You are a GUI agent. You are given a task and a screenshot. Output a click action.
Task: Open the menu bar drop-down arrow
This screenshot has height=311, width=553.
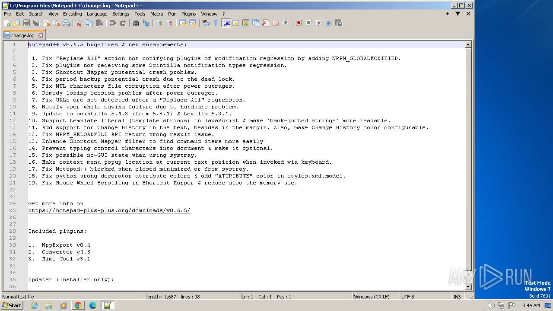pos(458,14)
